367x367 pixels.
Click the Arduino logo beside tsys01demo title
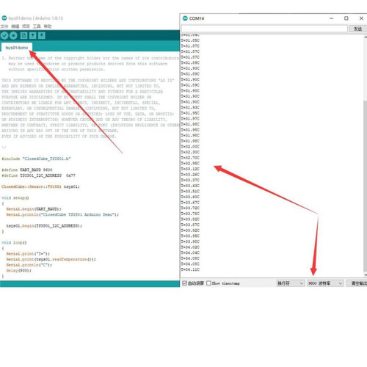coord(4,18)
